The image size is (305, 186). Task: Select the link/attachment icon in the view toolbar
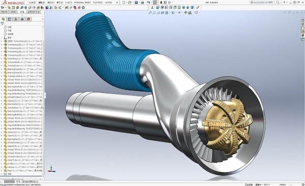tap(198, 8)
